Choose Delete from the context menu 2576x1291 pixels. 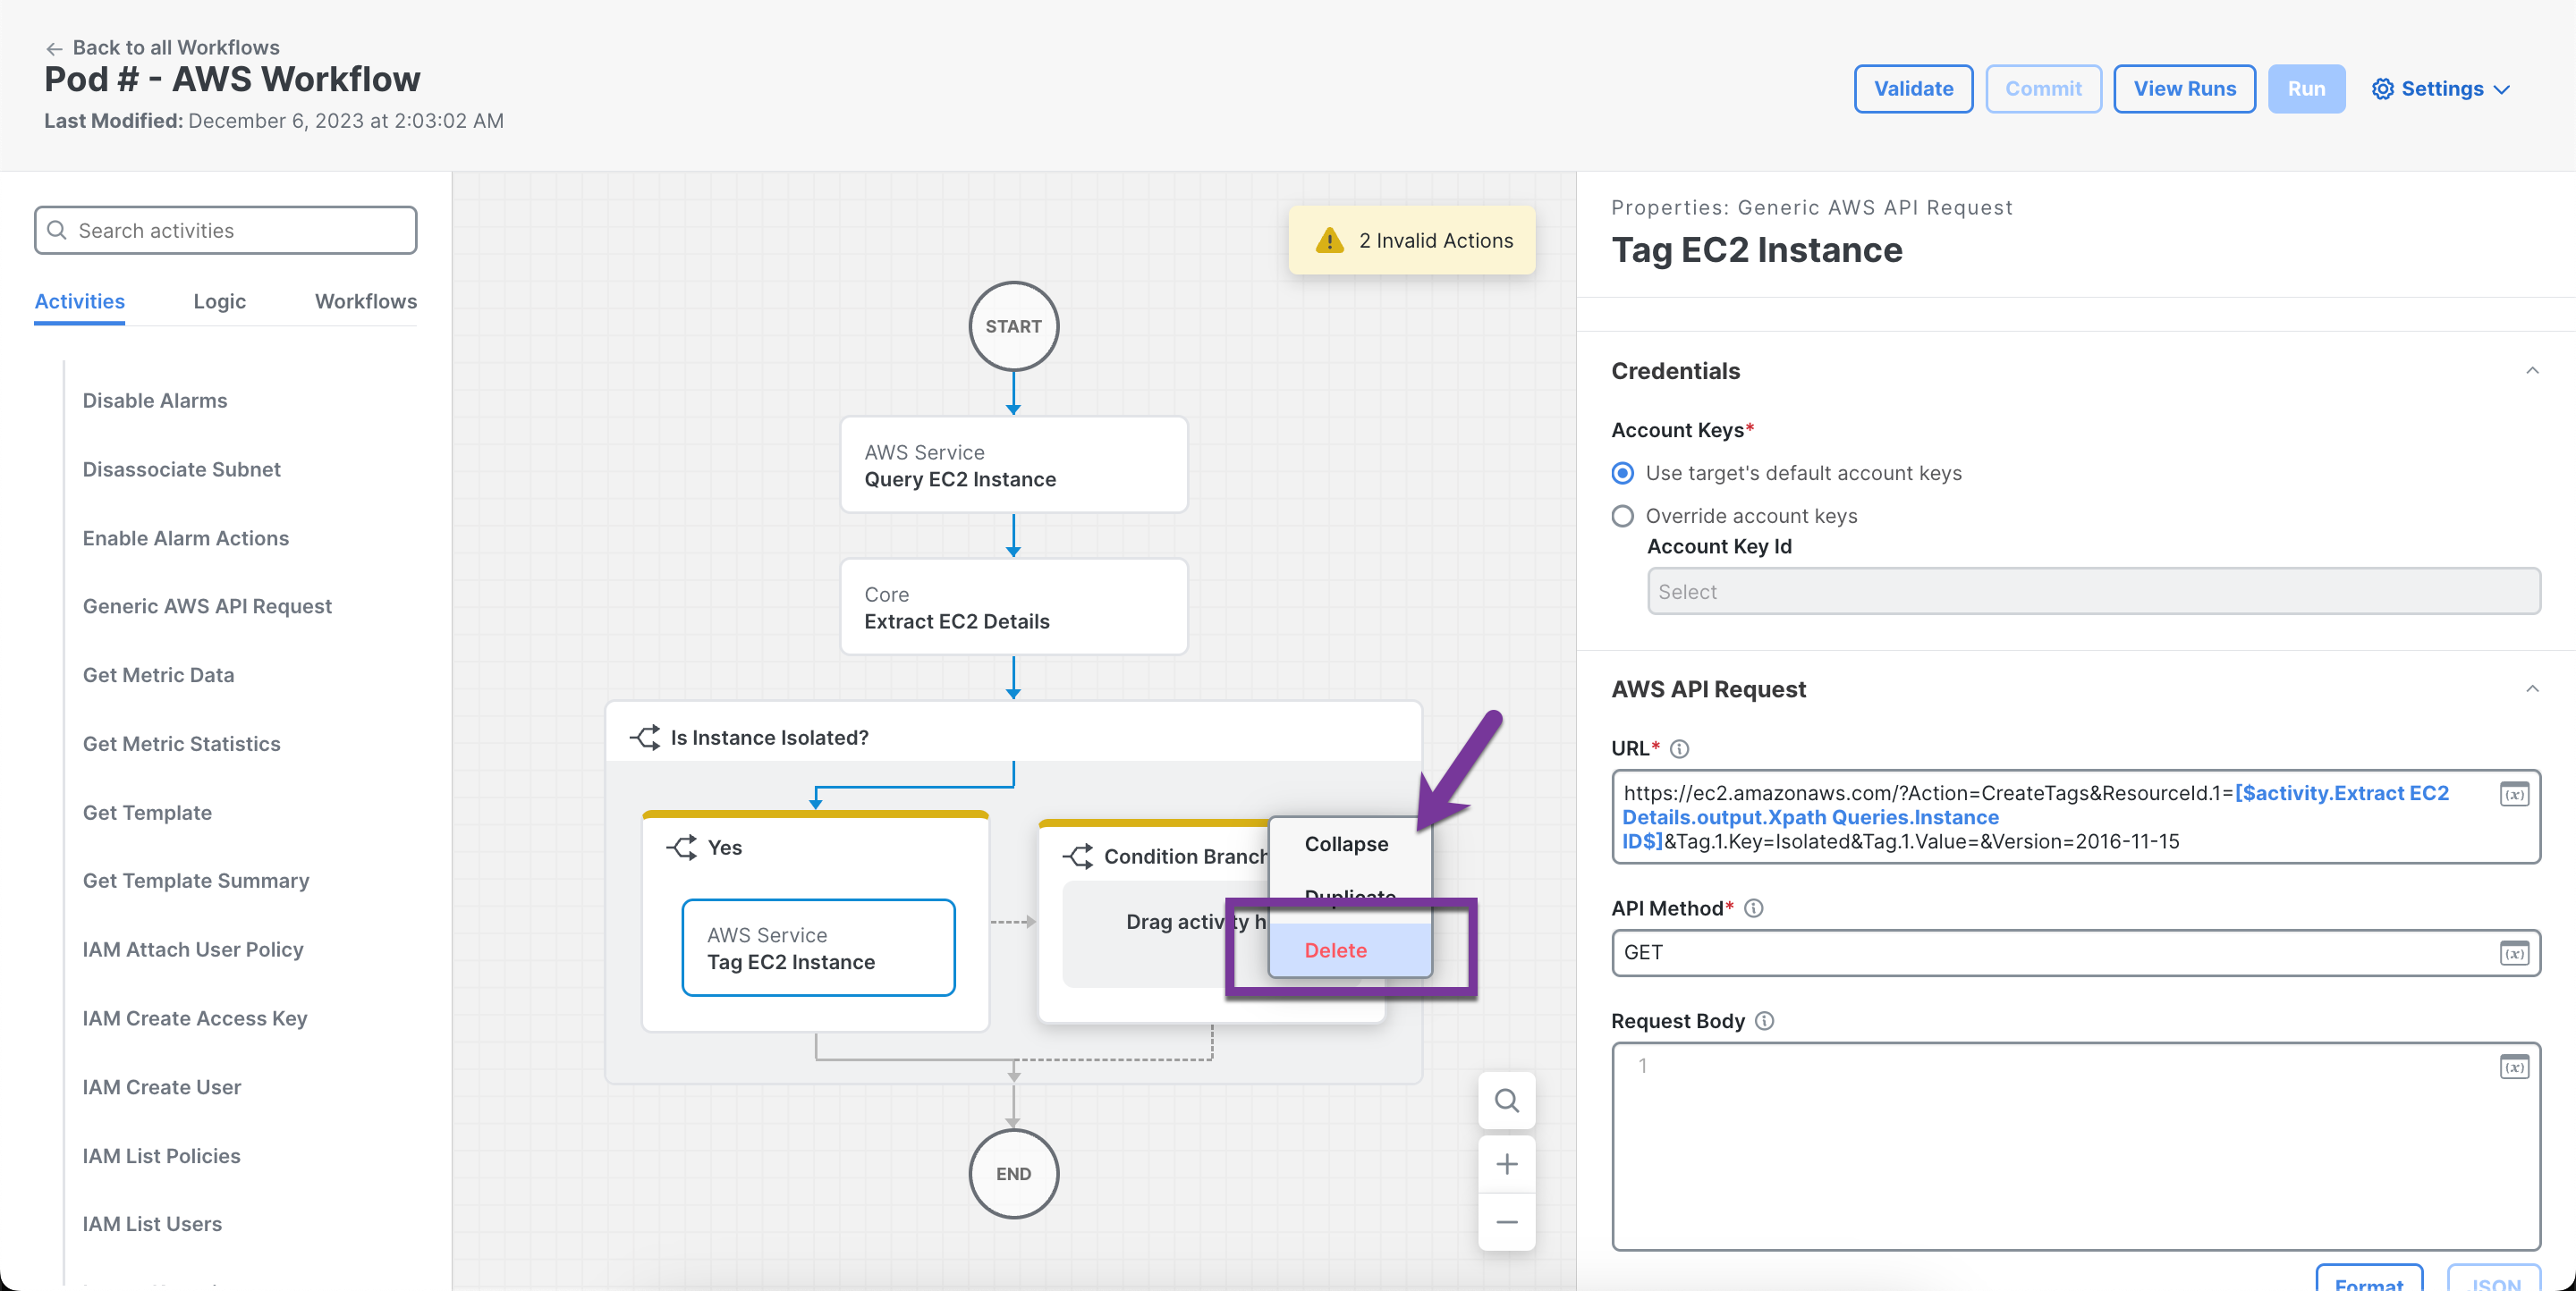(1349, 950)
